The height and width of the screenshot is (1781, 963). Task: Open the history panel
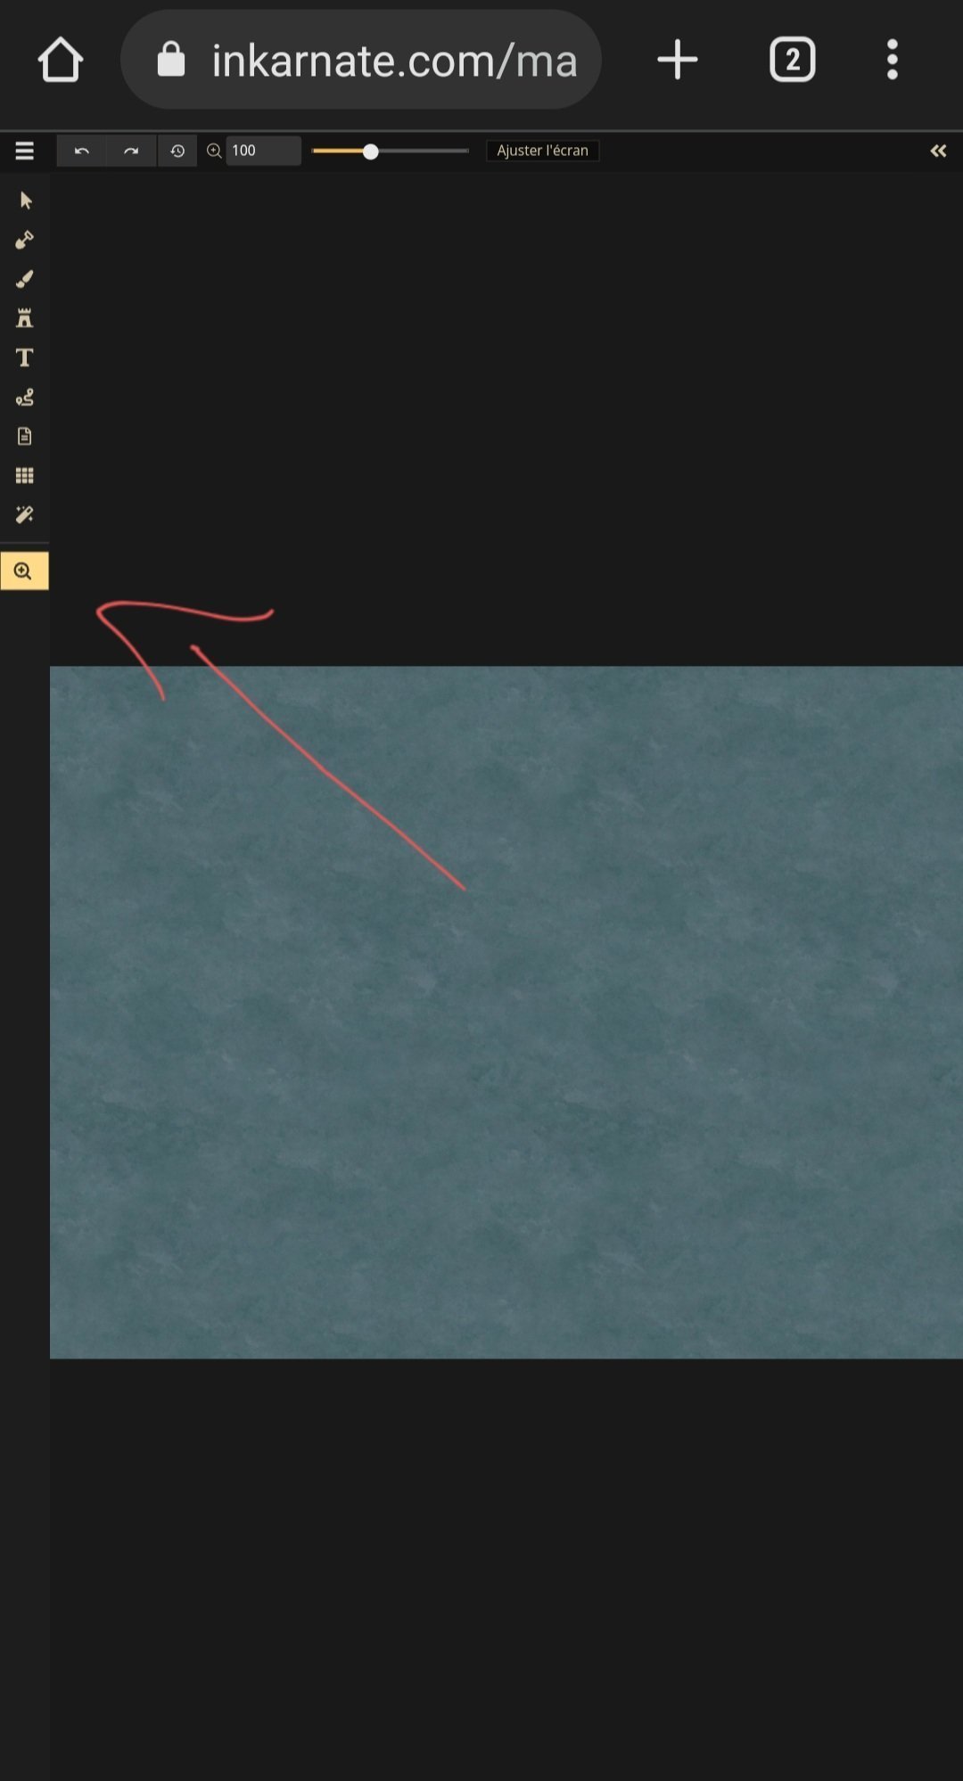(x=177, y=151)
